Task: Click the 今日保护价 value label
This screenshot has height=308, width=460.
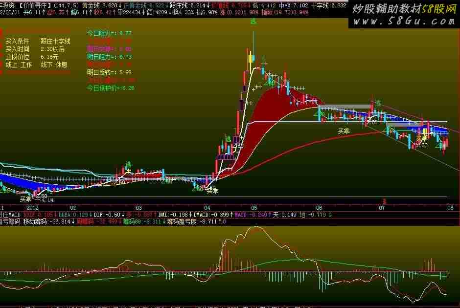Action: coord(111,88)
